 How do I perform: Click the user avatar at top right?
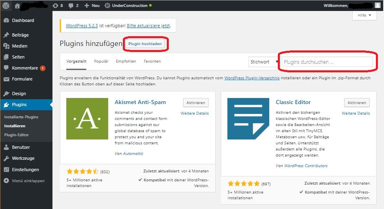tap(377, 5)
